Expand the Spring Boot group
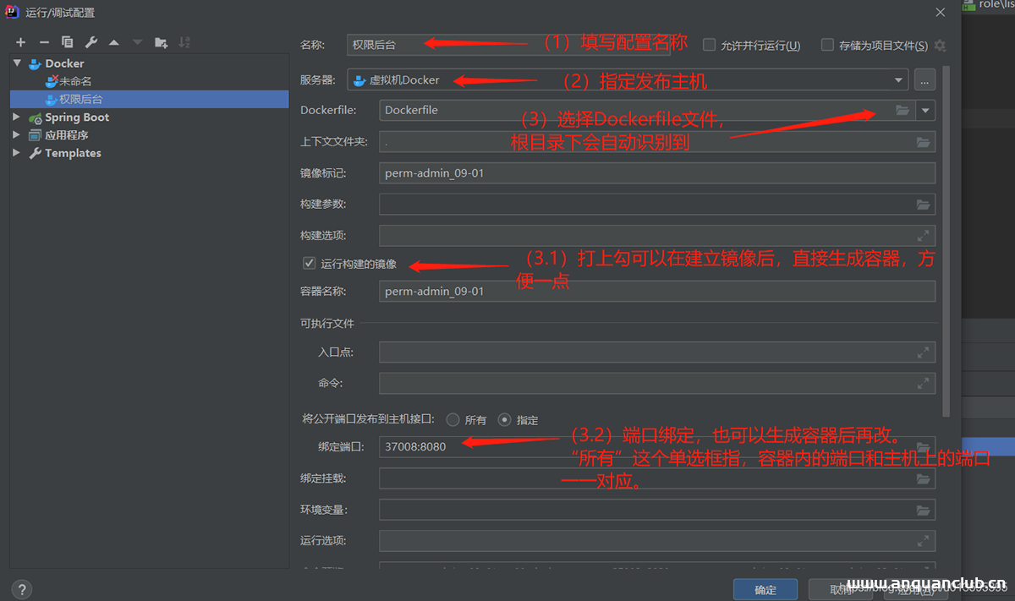The width and height of the screenshot is (1015, 601). coord(15,117)
